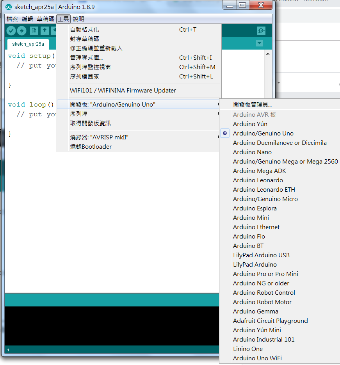340x365 pixels.
Task: Select Arduino Mini board
Action: 280,218
